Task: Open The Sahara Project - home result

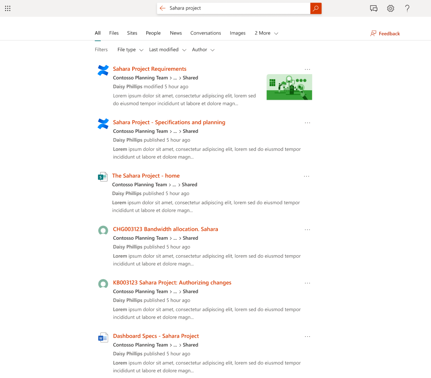Action: 146,176
